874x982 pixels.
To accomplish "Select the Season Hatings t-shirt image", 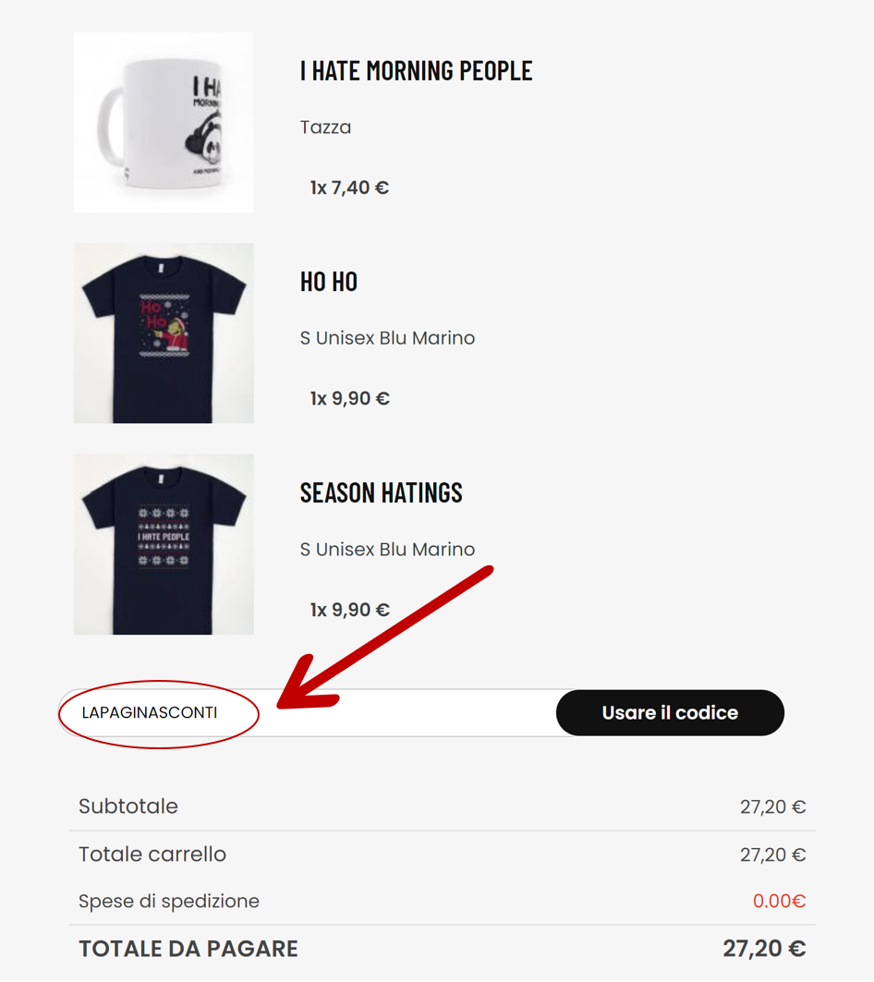I will pyautogui.click(x=164, y=544).
